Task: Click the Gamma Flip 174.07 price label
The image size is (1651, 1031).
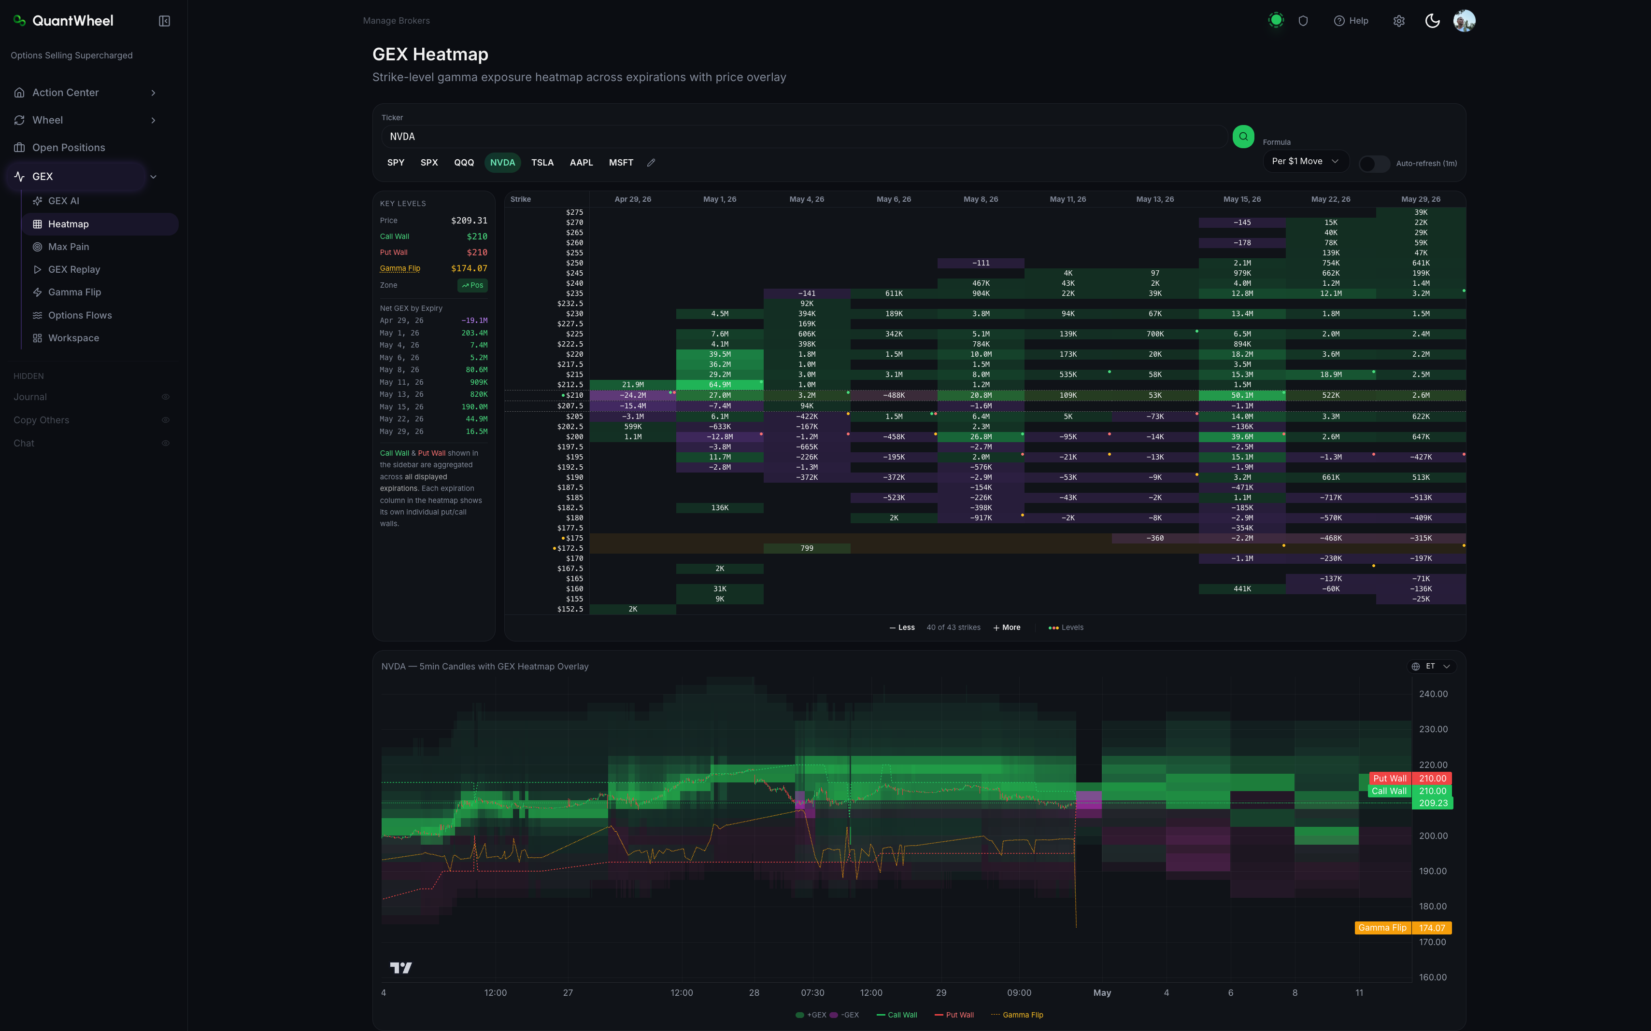Action: 1403,927
